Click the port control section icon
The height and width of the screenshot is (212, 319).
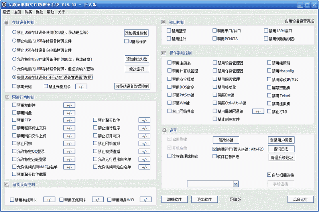coord(163,22)
